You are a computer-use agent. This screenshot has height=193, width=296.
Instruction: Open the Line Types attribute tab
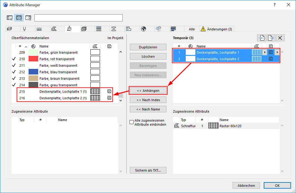pos(39,29)
